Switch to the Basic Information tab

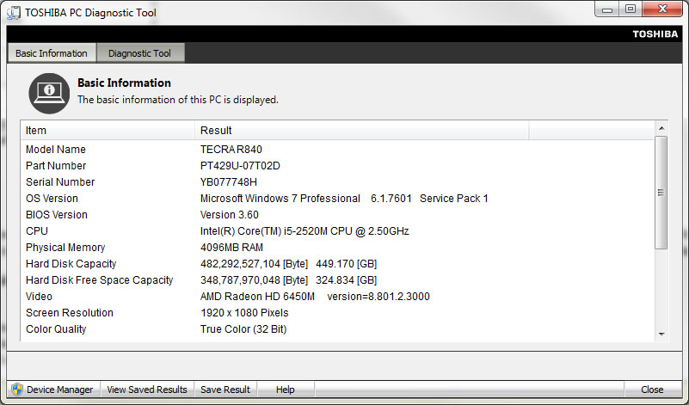[x=52, y=53]
